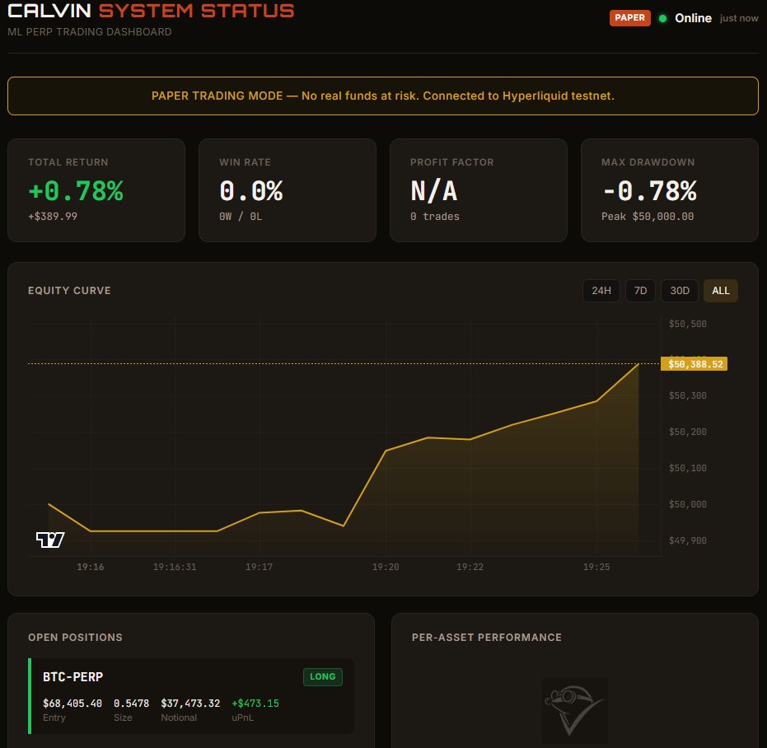This screenshot has height=748, width=767.
Task: Click the 0W / 0L record text
Action: 241,216
